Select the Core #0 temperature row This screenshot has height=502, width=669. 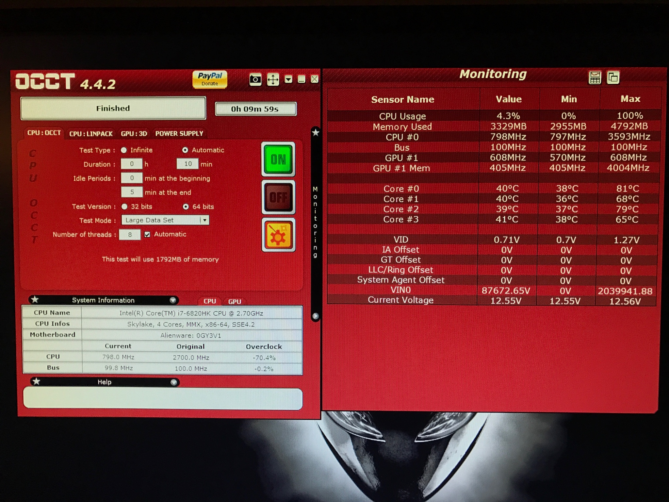point(493,189)
